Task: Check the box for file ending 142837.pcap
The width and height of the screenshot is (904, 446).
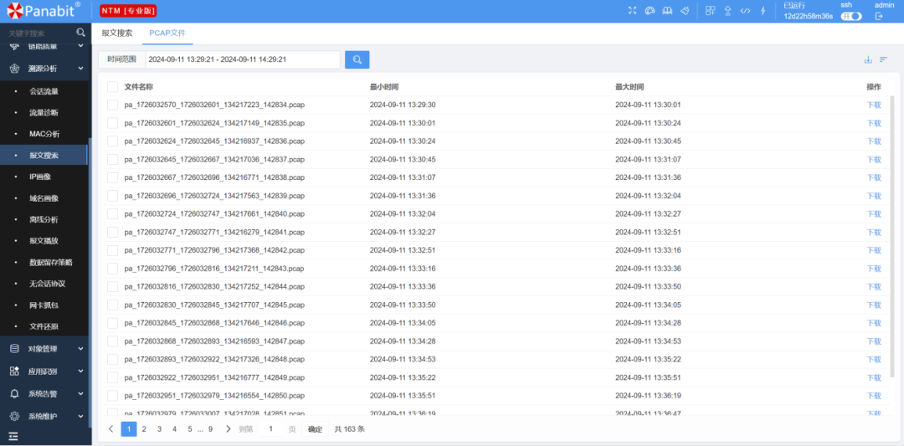Action: 112,159
